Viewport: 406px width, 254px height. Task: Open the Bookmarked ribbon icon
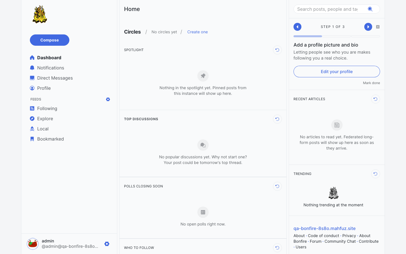pyautogui.click(x=32, y=139)
